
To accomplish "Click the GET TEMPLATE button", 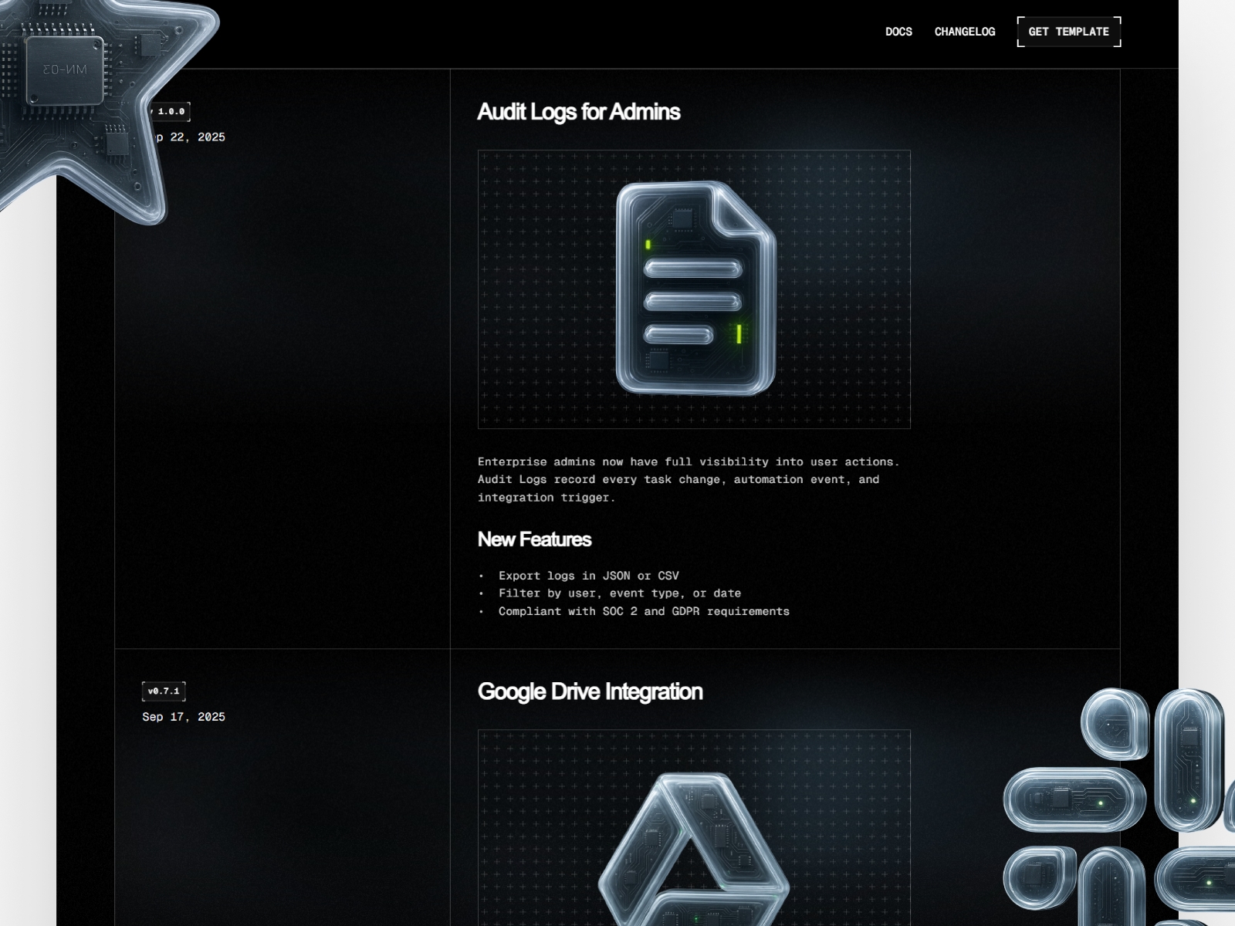I will (x=1068, y=32).
